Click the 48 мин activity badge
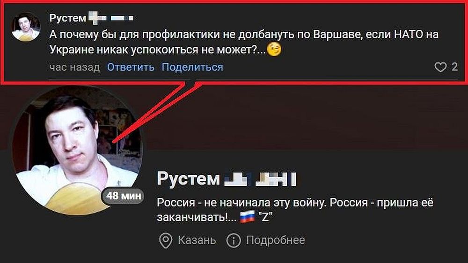The height and width of the screenshot is (263, 468). point(123,196)
